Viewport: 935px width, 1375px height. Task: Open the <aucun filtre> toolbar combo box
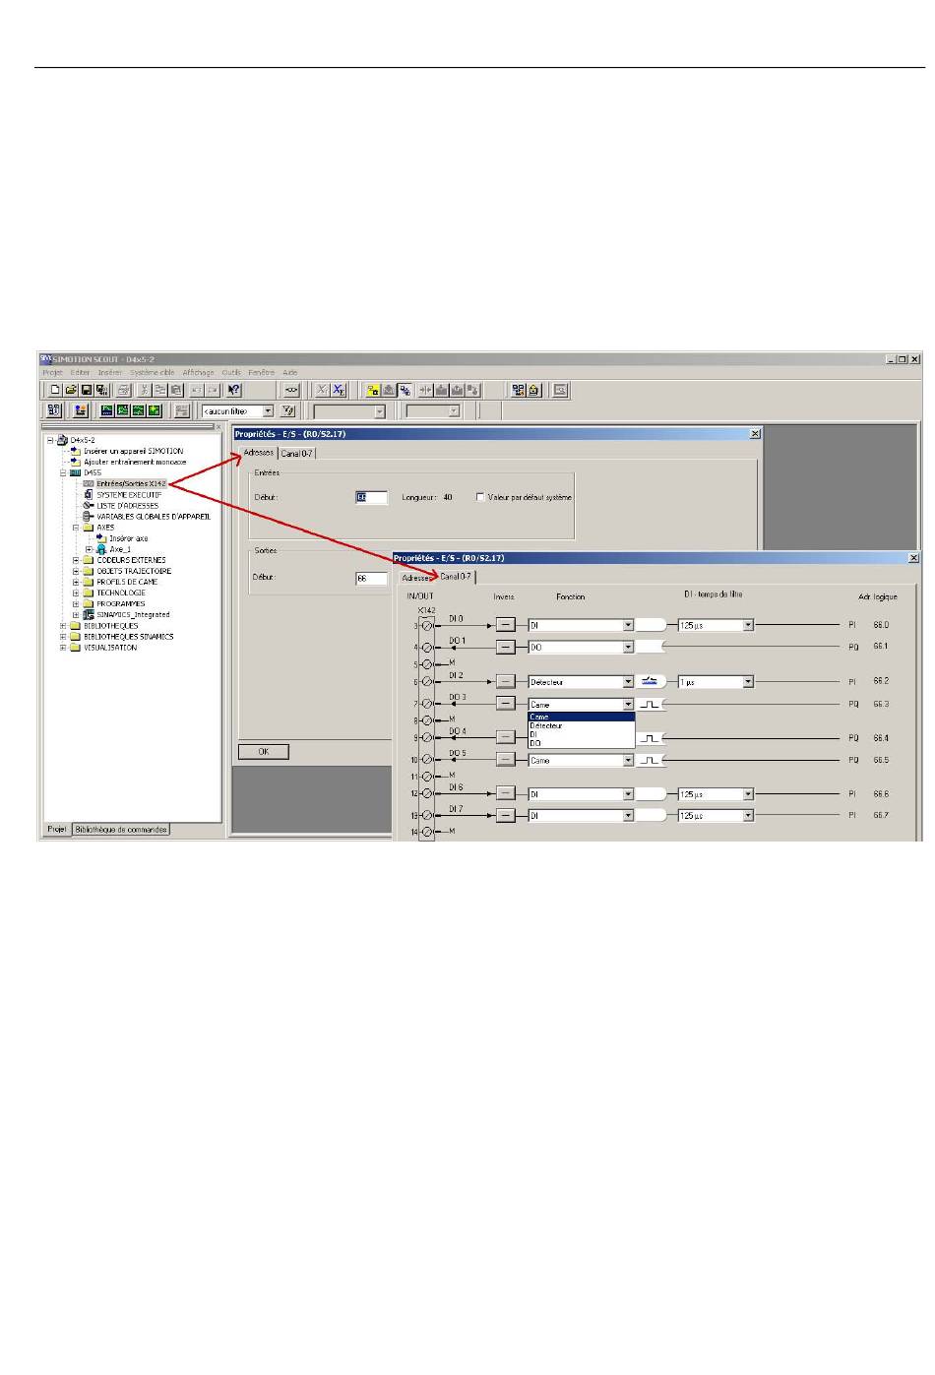[x=237, y=411]
